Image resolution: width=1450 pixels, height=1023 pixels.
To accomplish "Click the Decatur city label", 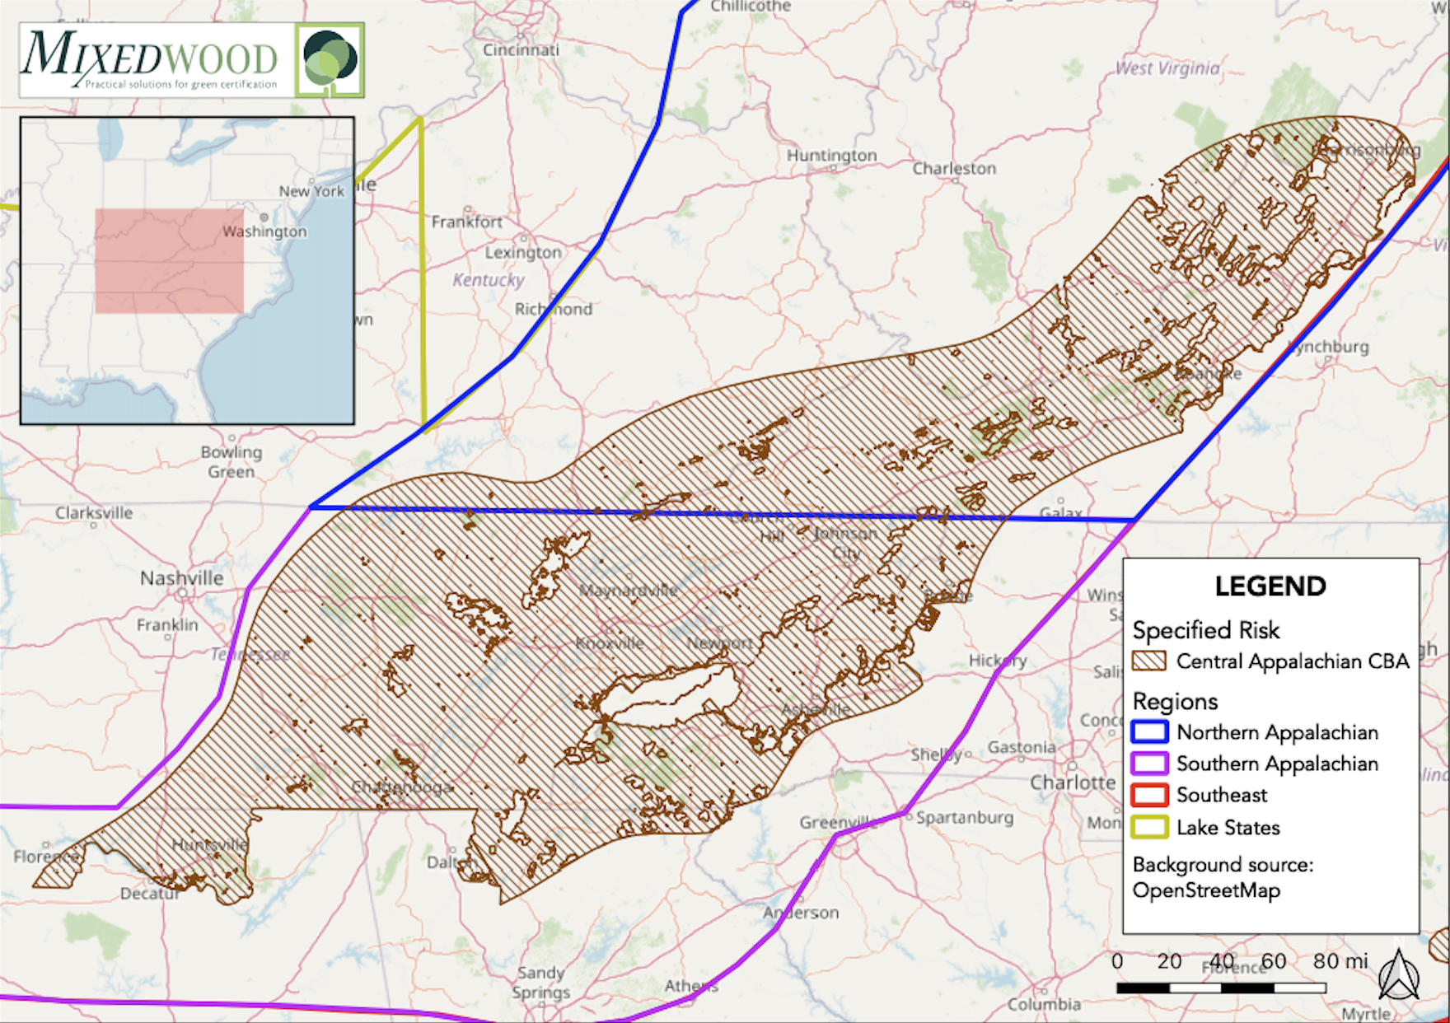I will pyautogui.click(x=149, y=894).
